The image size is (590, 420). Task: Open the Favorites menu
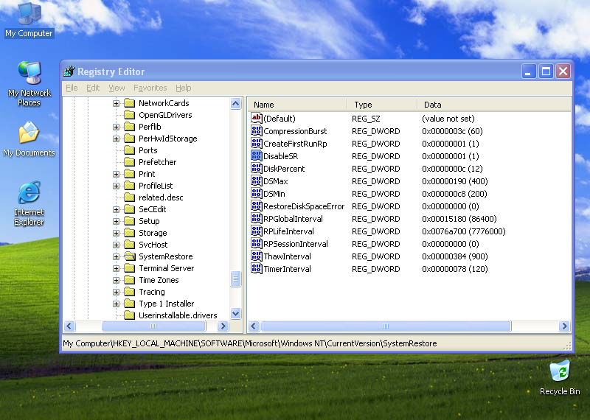pos(150,88)
